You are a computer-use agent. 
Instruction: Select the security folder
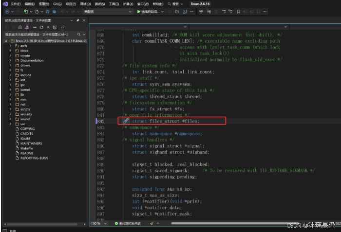click(x=26, y=114)
